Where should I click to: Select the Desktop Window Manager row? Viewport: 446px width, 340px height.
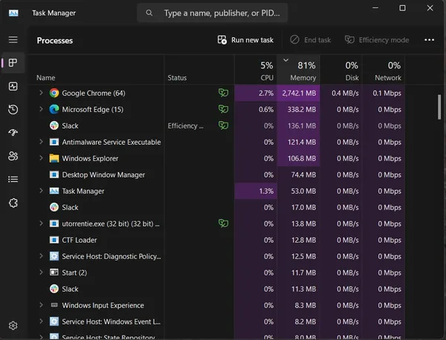point(216,174)
